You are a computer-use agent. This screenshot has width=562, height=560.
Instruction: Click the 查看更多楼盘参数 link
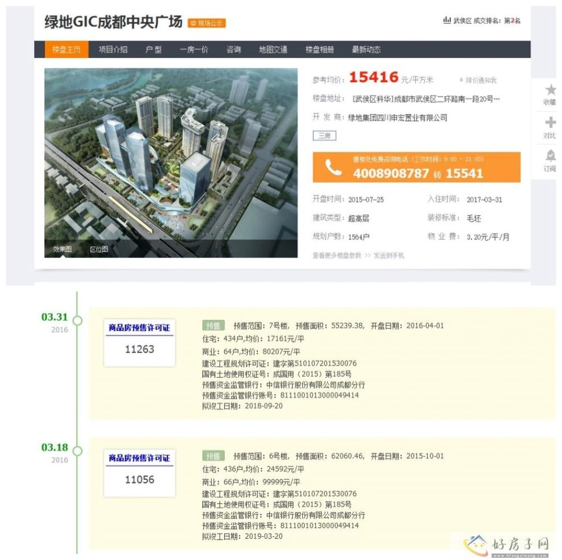coord(337,256)
